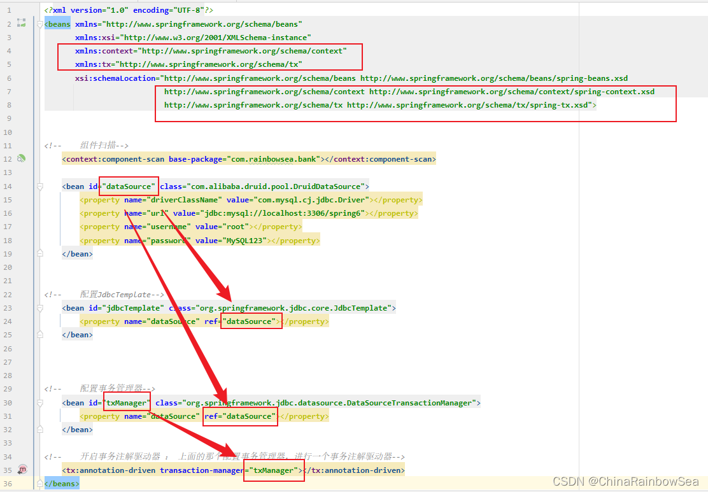Click the dataSource bean id on line 14

tap(129, 186)
